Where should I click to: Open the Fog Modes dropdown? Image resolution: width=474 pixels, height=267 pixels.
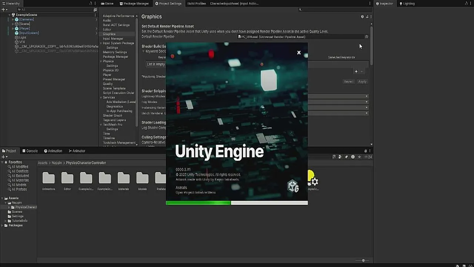click(338, 102)
